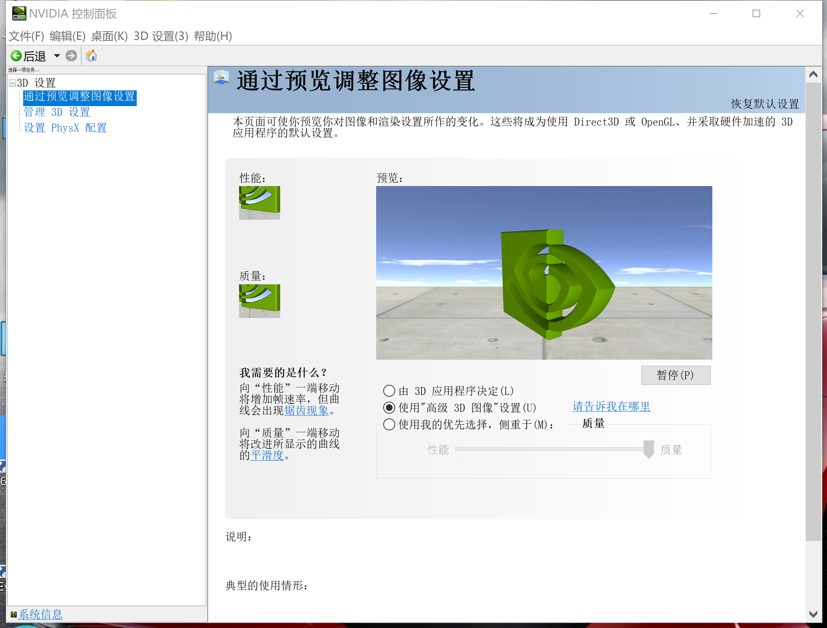
Task: Click the scrollbar down arrow
Action: (813, 614)
